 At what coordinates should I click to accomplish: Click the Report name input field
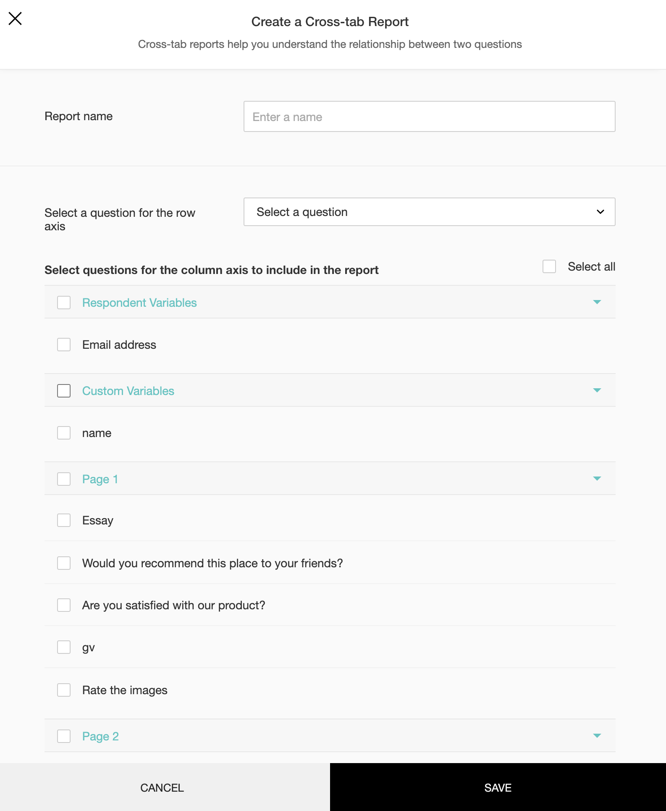[429, 116]
